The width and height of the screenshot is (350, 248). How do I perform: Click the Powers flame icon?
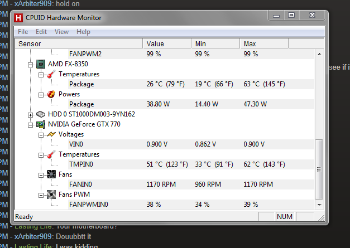coord(51,94)
